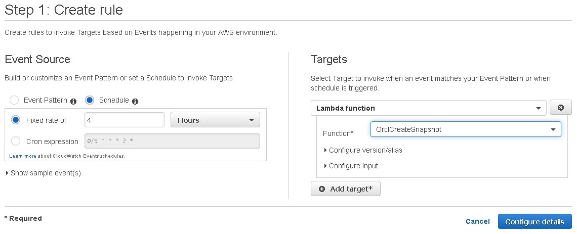This screenshot has width=577, height=234.
Task: Choose the Cron expression option
Action: tap(16, 141)
